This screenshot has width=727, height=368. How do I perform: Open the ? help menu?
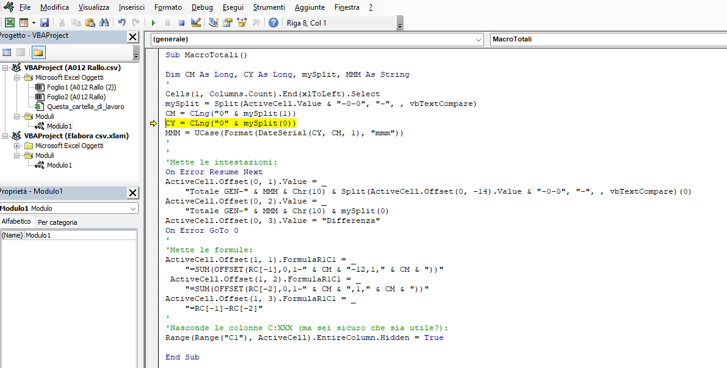tap(371, 7)
